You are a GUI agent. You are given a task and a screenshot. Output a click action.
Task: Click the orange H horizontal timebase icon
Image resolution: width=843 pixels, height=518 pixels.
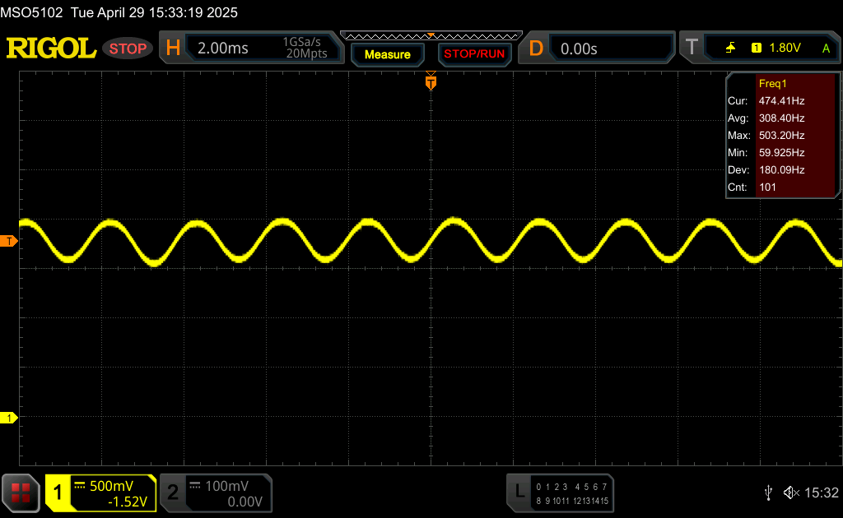173,49
